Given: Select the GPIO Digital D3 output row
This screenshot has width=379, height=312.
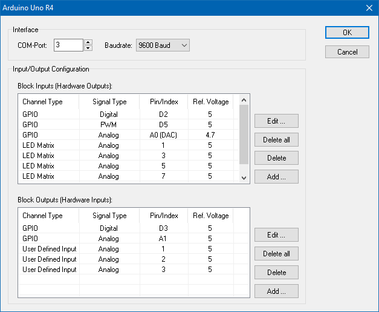Looking at the screenshot, I should (134, 228).
